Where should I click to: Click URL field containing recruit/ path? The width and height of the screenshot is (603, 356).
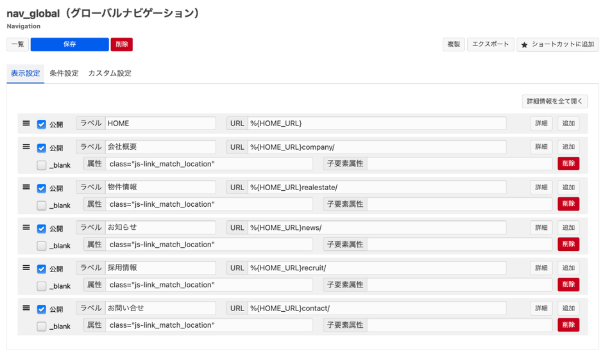click(x=376, y=268)
